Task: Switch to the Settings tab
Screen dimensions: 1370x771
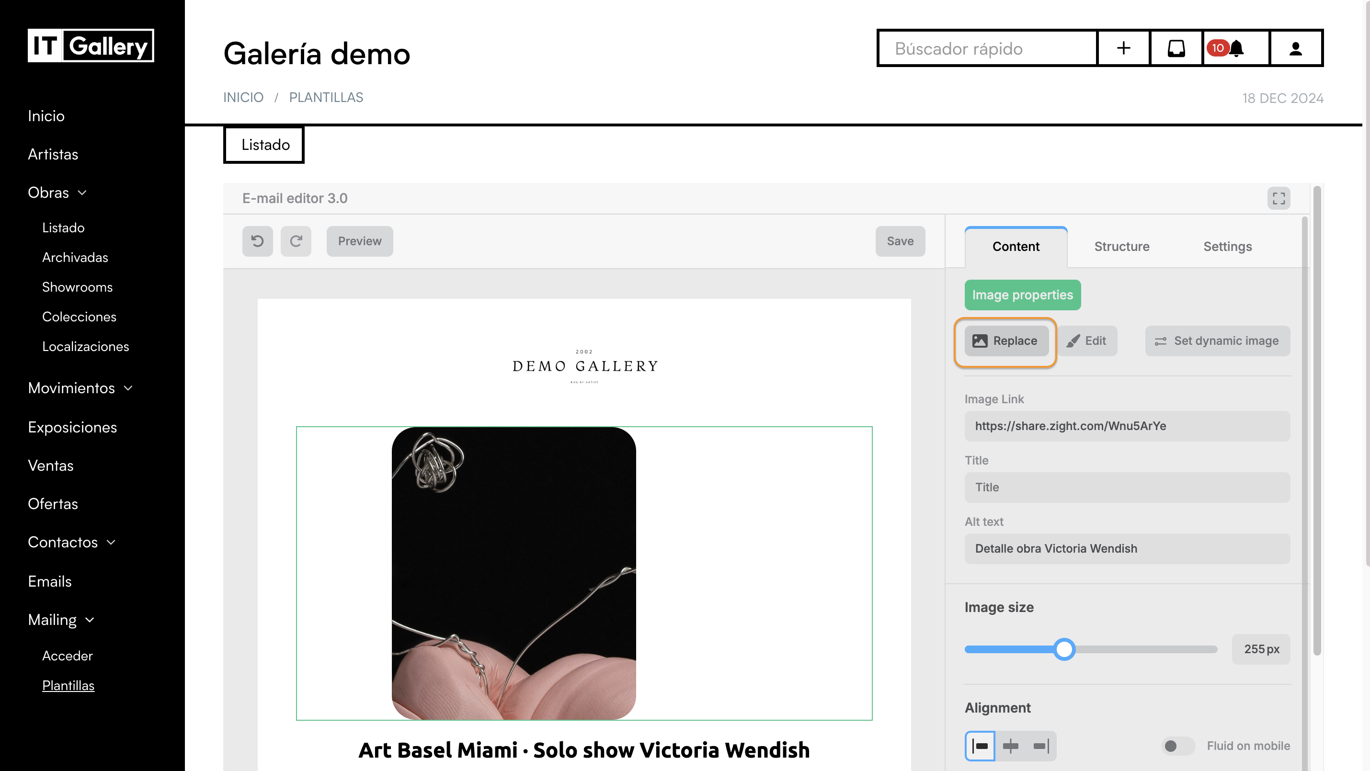Action: coord(1227,246)
